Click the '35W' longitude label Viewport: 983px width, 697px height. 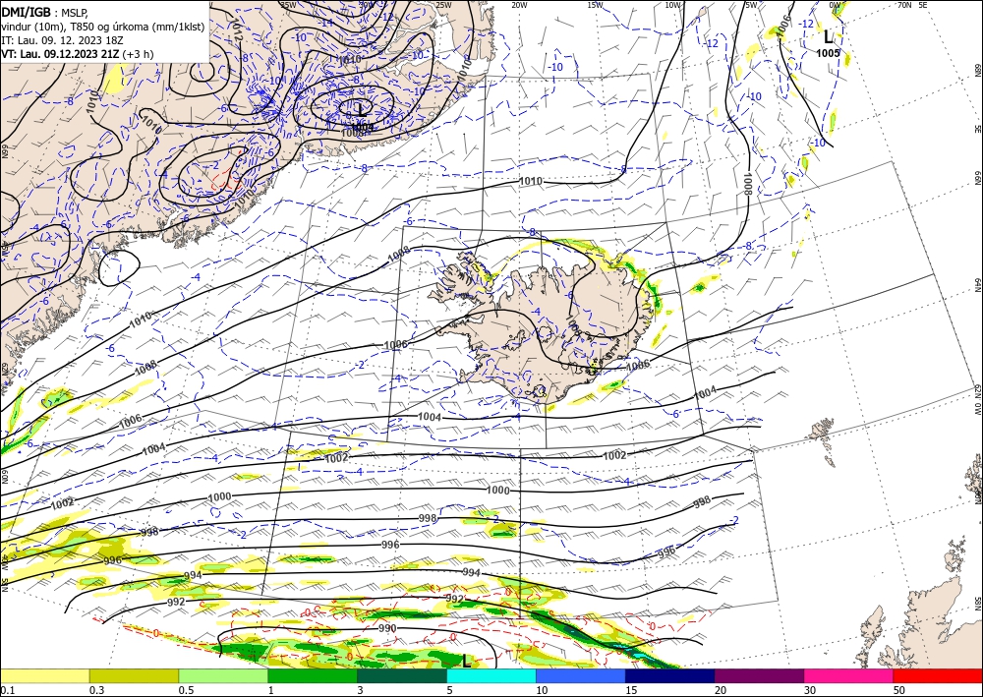pyautogui.click(x=288, y=5)
